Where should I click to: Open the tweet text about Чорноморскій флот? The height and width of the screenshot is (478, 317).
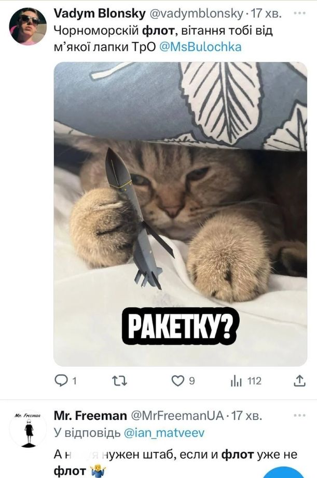click(156, 31)
